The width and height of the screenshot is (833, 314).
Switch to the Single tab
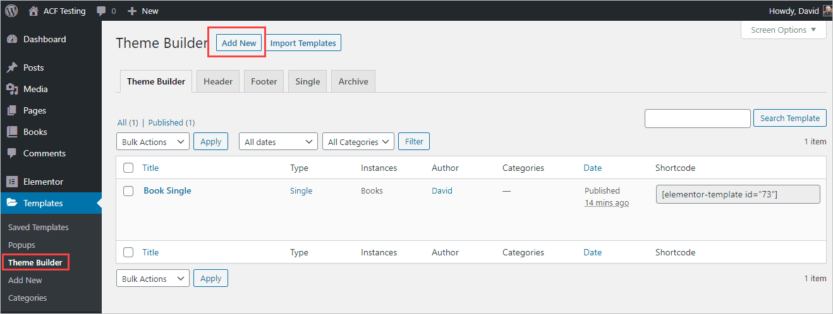308,81
